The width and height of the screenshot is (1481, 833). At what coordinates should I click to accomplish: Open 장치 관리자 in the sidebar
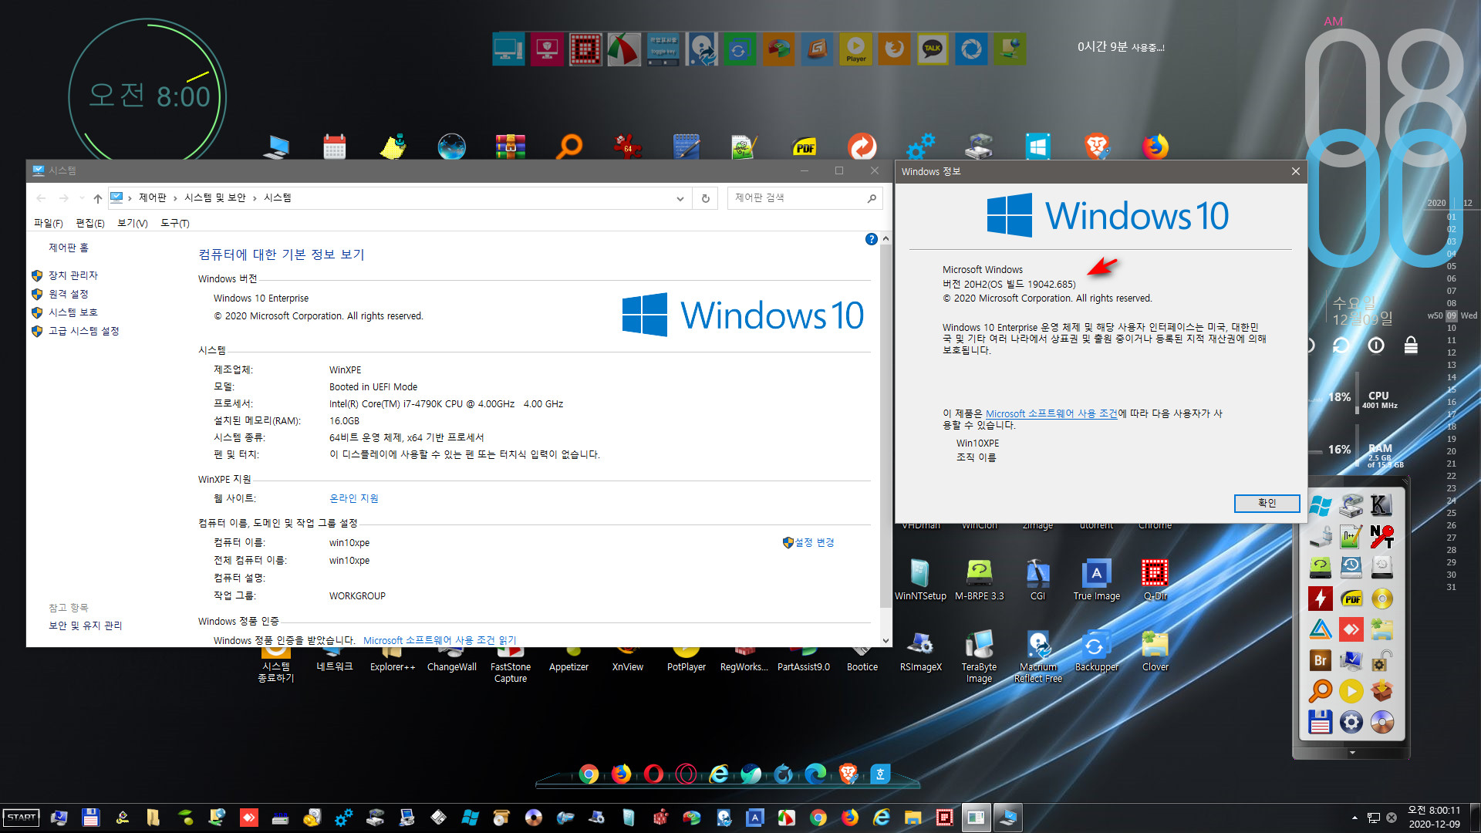pyautogui.click(x=73, y=275)
